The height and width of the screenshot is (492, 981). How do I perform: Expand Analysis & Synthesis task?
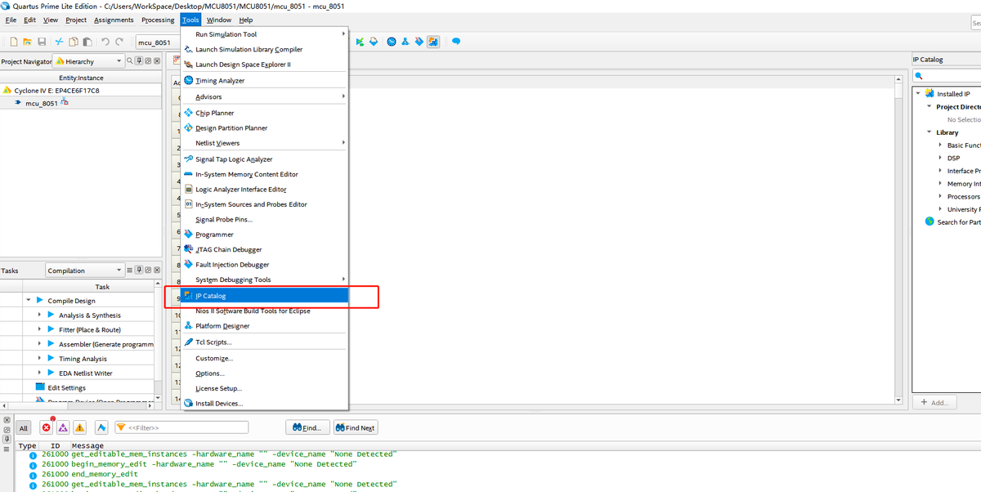(x=40, y=315)
